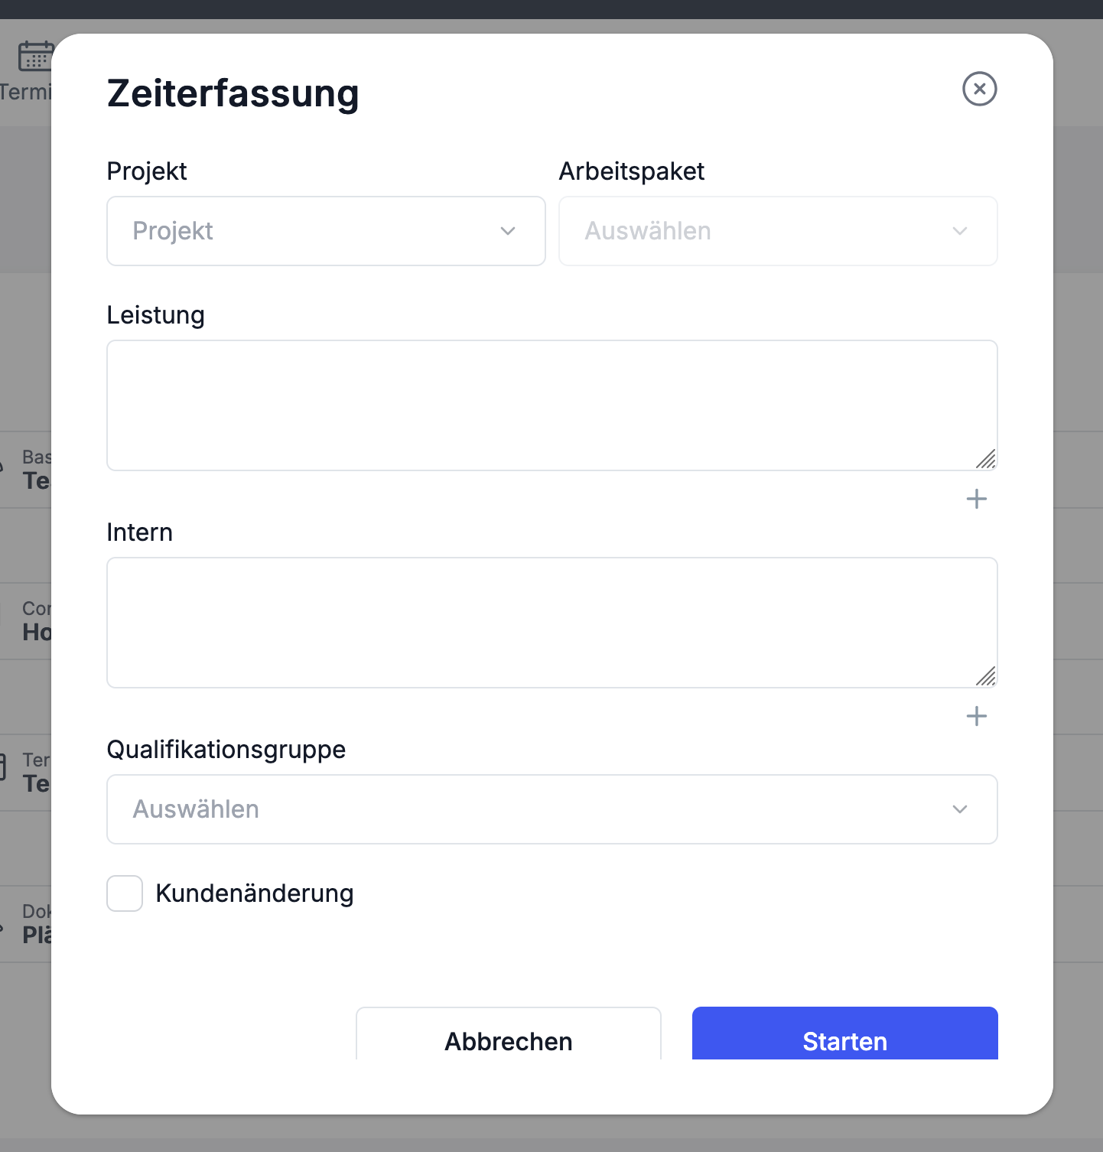Click the calendar icon behind the dialog

34,57
